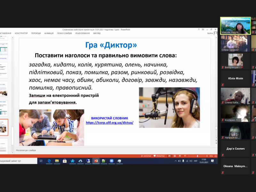Click the Увійти sign-in button
This screenshot has width=256, height=192.
click(210, 33)
